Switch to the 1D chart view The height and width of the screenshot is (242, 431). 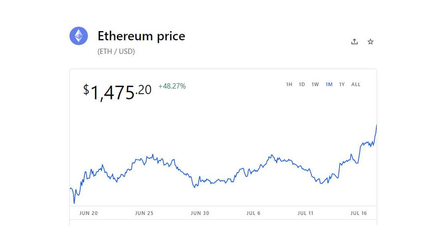(302, 84)
